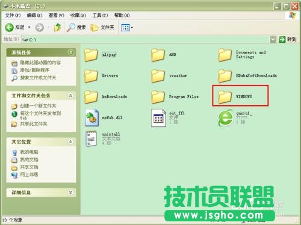The image size is (301, 225).
Task: Select the nsWeb.dll file icon
Action: tap(92, 118)
